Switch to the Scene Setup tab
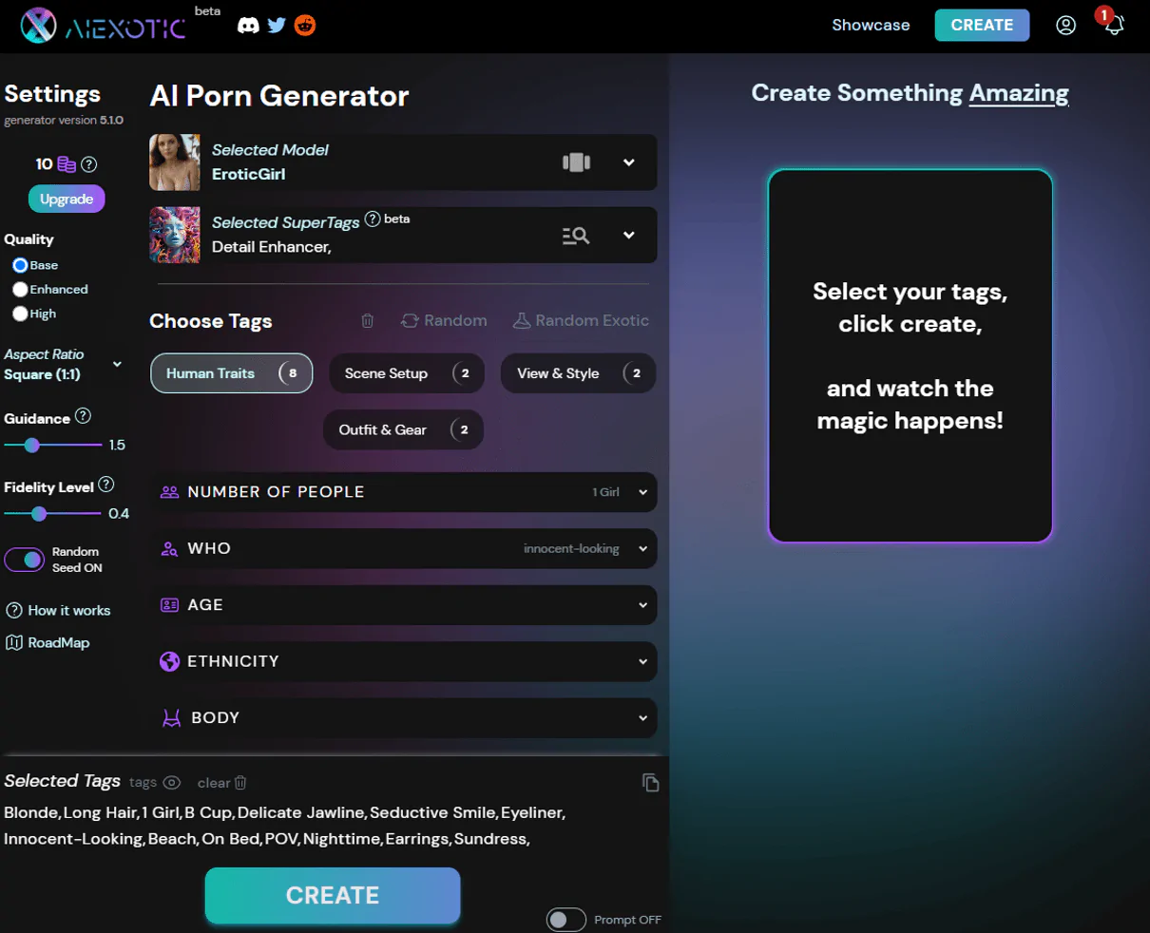The width and height of the screenshot is (1150, 933). tap(407, 373)
